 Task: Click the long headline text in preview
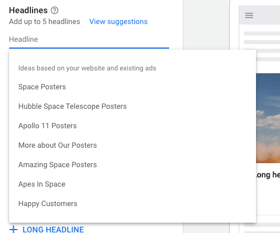[268, 175]
